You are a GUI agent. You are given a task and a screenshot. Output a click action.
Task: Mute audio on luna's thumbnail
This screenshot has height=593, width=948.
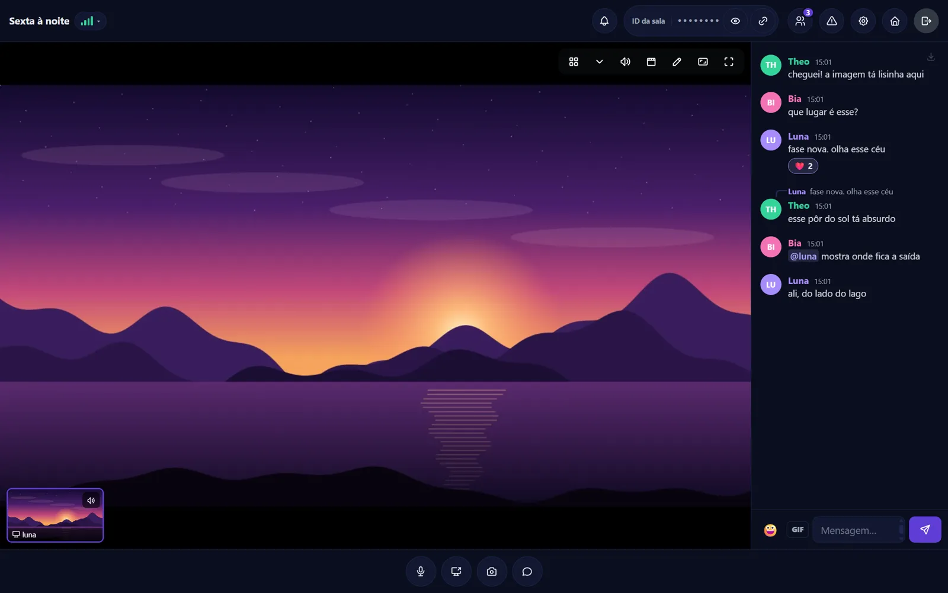91,501
